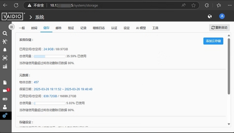Open statistics chart icon in sidebar
Viewport: 234px width, 133px height.
(x=5, y=66)
